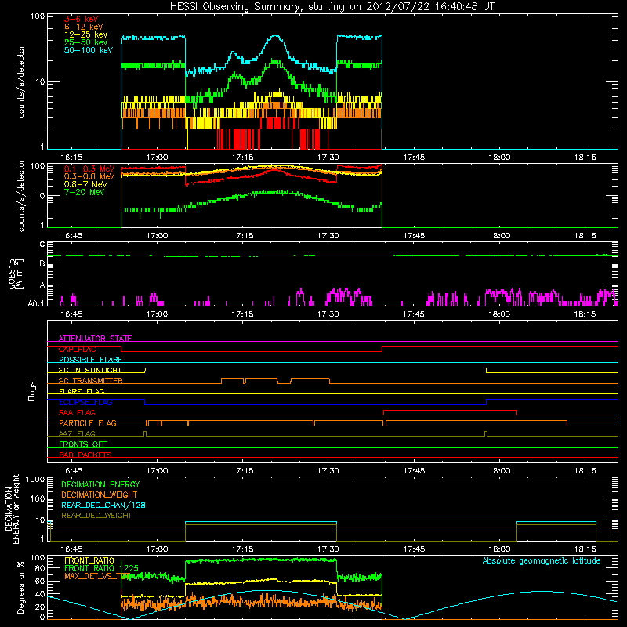The width and height of the screenshot is (627, 627).
Task: Select the 12-25 keV legend label
Action: click(86, 34)
